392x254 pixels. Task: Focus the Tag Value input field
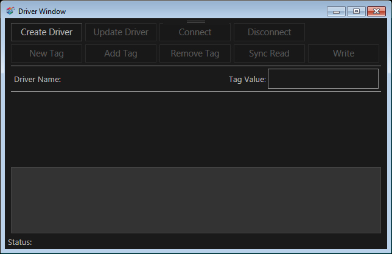(x=323, y=79)
